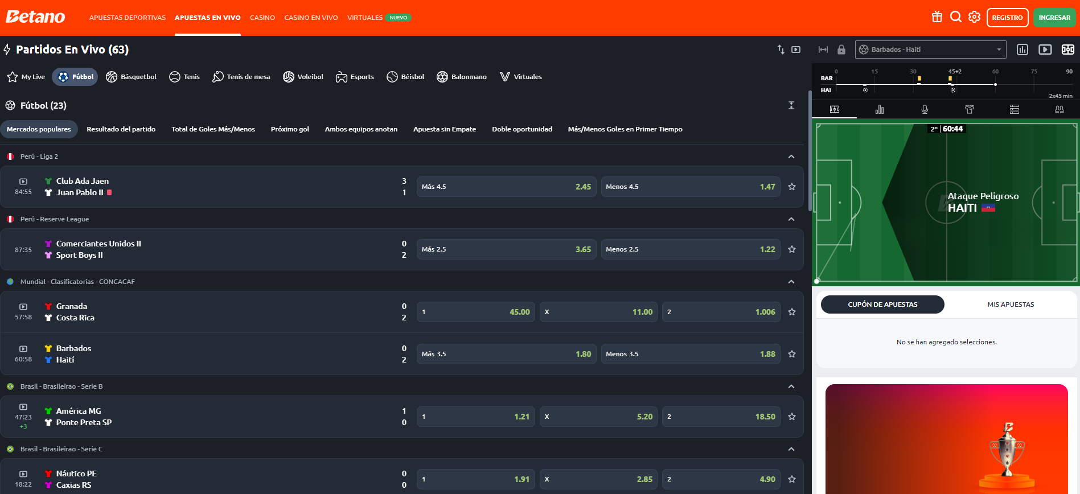The width and height of the screenshot is (1080, 494).
Task: Click the Ingresar button
Action: (x=1054, y=18)
